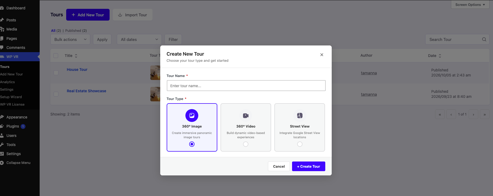Viewport: 493px width, 196px height.
Task: Click the Comments bubble icon in sidebar
Action: (2, 48)
